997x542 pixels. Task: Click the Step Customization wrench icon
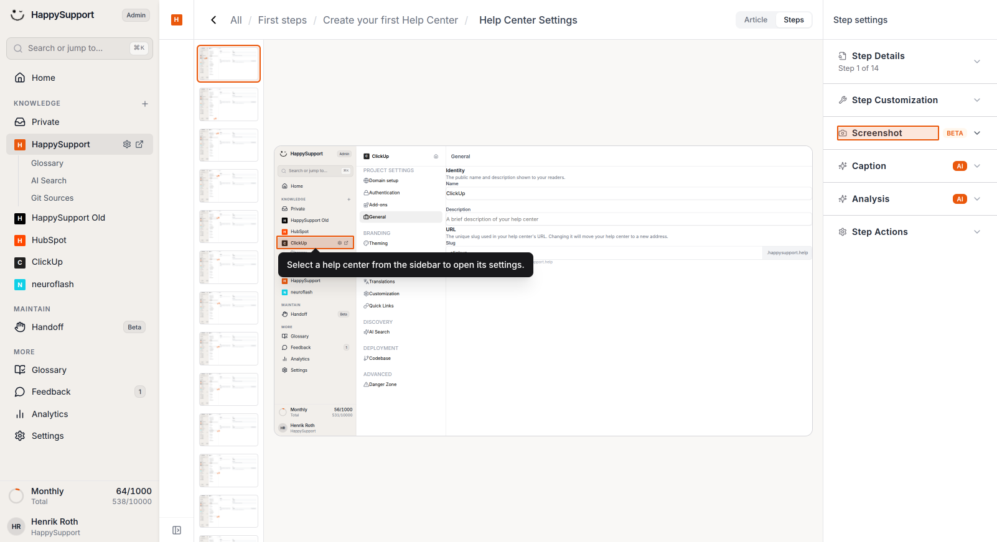click(x=843, y=100)
